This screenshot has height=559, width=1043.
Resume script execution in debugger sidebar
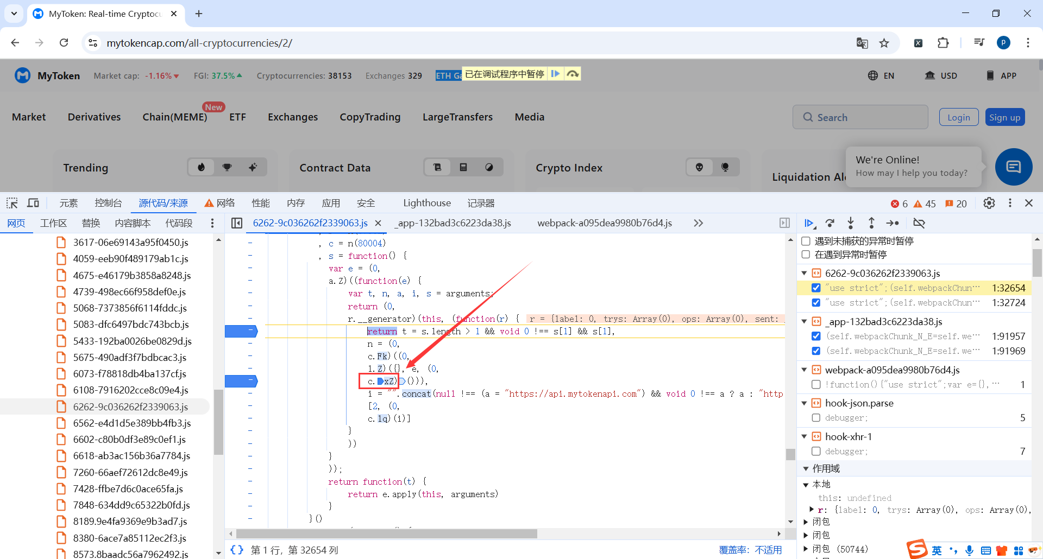pyautogui.click(x=809, y=223)
